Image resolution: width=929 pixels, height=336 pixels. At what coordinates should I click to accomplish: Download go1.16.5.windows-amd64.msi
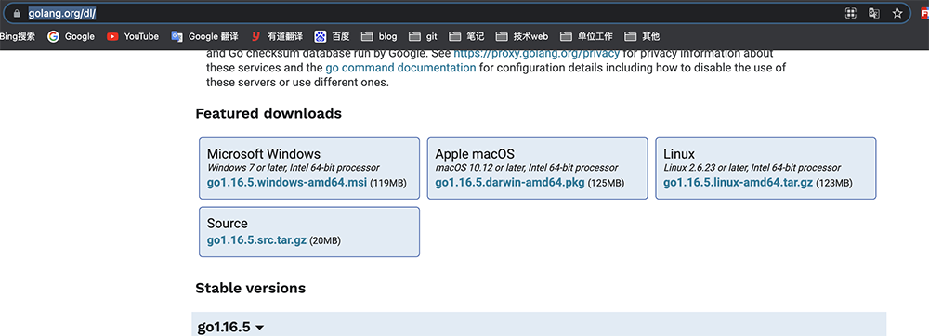pyautogui.click(x=287, y=182)
